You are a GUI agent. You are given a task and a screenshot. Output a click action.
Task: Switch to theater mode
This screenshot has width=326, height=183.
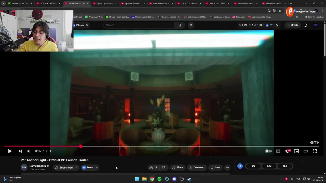click(306, 151)
